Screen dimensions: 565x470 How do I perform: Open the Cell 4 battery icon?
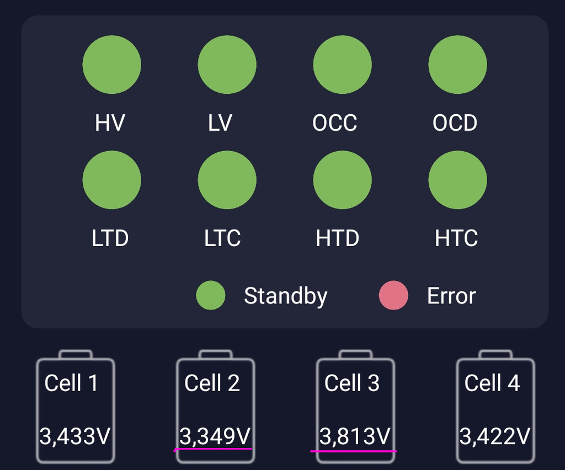pos(495,406)
